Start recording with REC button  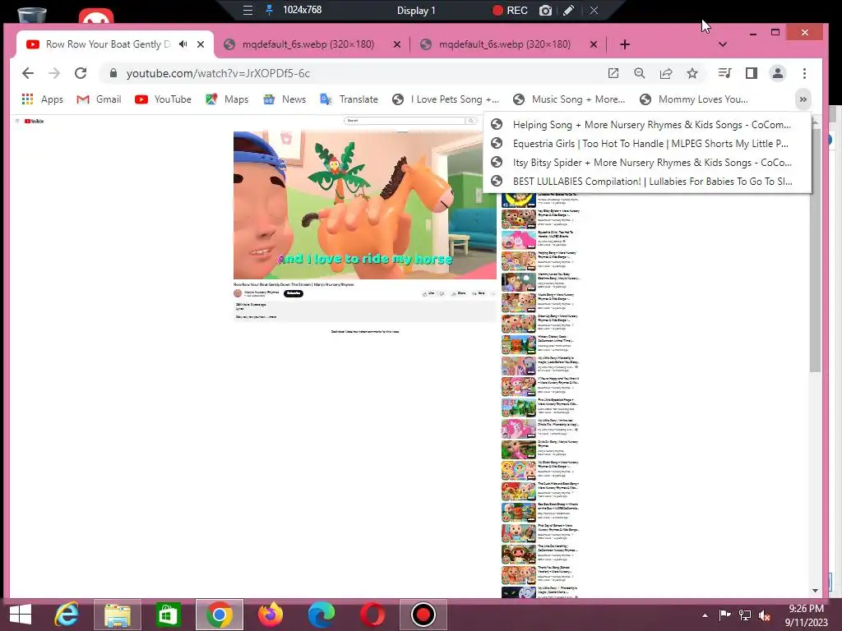pos(510,10)
